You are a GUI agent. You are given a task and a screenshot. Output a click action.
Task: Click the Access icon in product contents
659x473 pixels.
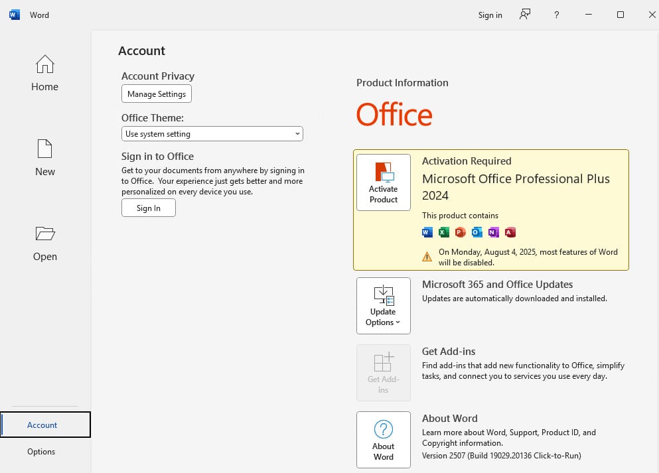(x=510, y=232)
